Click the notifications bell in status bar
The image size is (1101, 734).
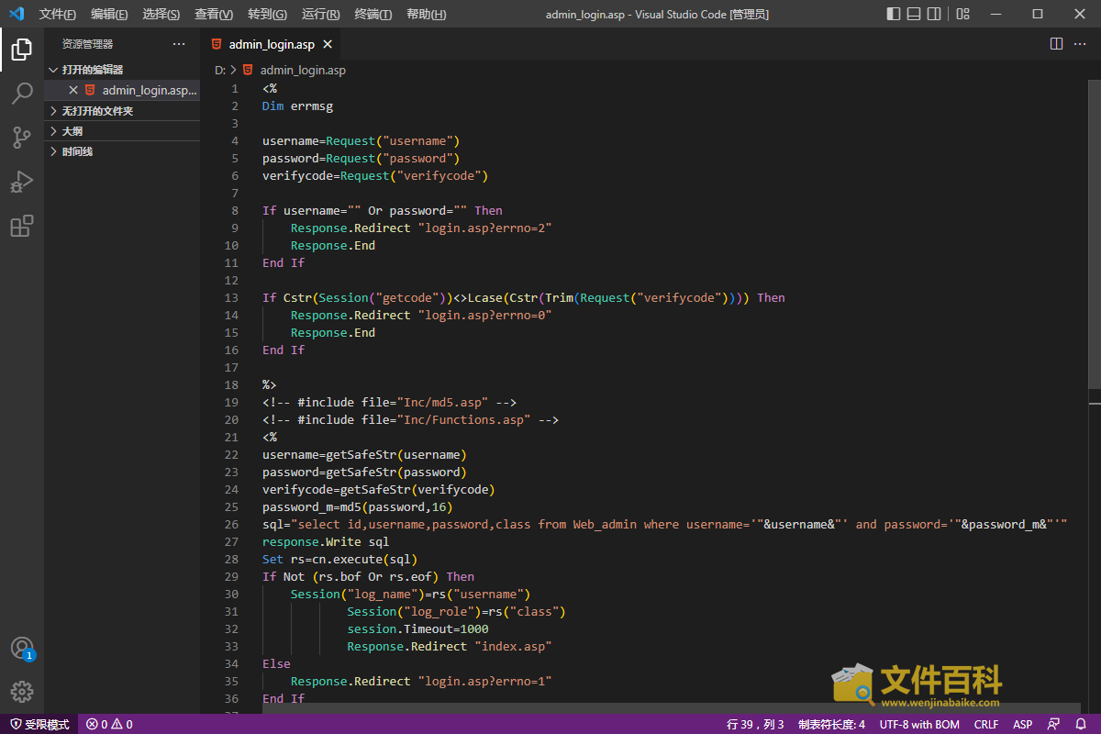click(1080, 724)
